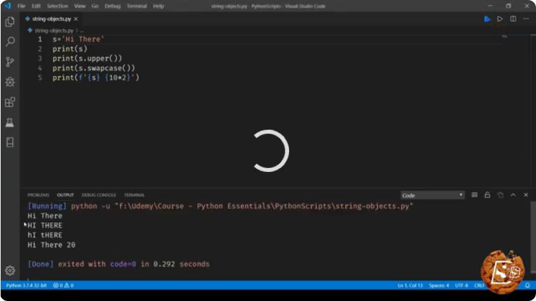
Task: Click Python 3.7.4 32-bit interpreter selector
Action: [x=26, y=285]
